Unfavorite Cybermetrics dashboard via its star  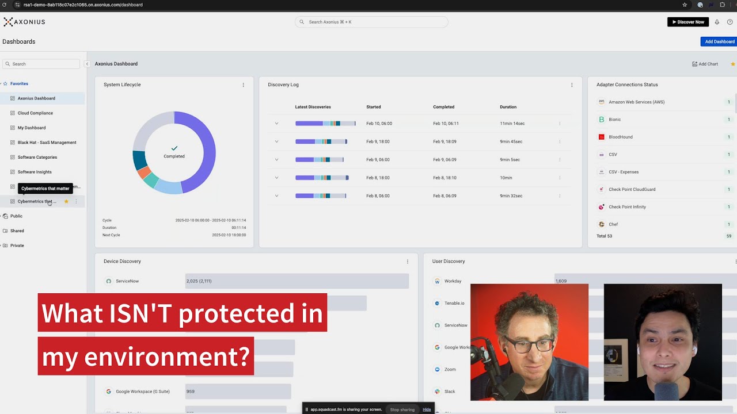pyautogui.click(x=66, y=201)
